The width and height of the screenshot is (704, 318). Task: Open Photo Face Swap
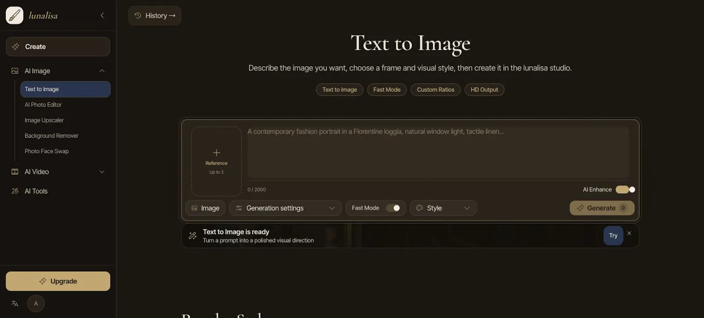tap(47, 151)
